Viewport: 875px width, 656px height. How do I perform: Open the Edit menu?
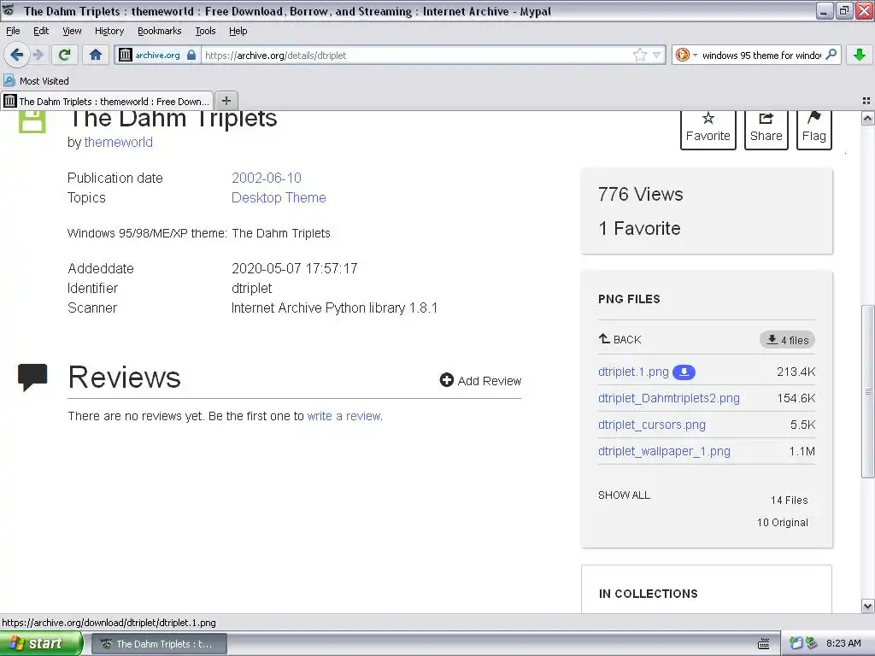point(41,31)
